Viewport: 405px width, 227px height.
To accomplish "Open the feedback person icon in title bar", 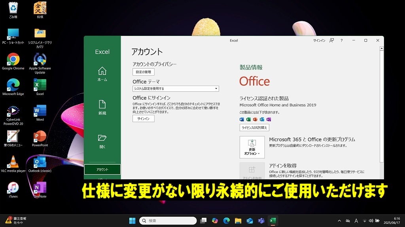I will tap(332, 41).
